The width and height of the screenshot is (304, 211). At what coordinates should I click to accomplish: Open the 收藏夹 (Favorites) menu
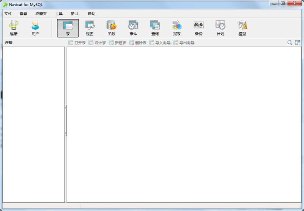pos(41,14)
